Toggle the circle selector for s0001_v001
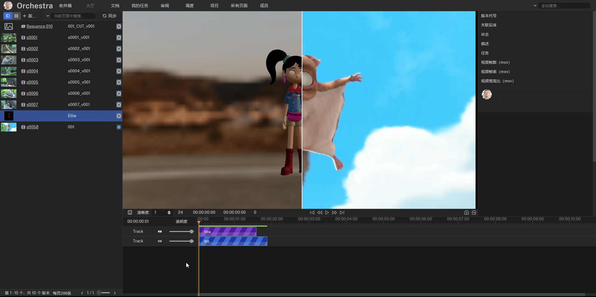The image size is (596, 297). (x=119, y=38)
